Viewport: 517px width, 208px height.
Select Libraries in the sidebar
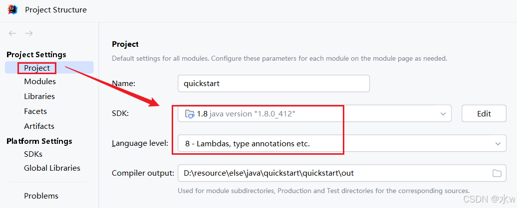point(39,96)
